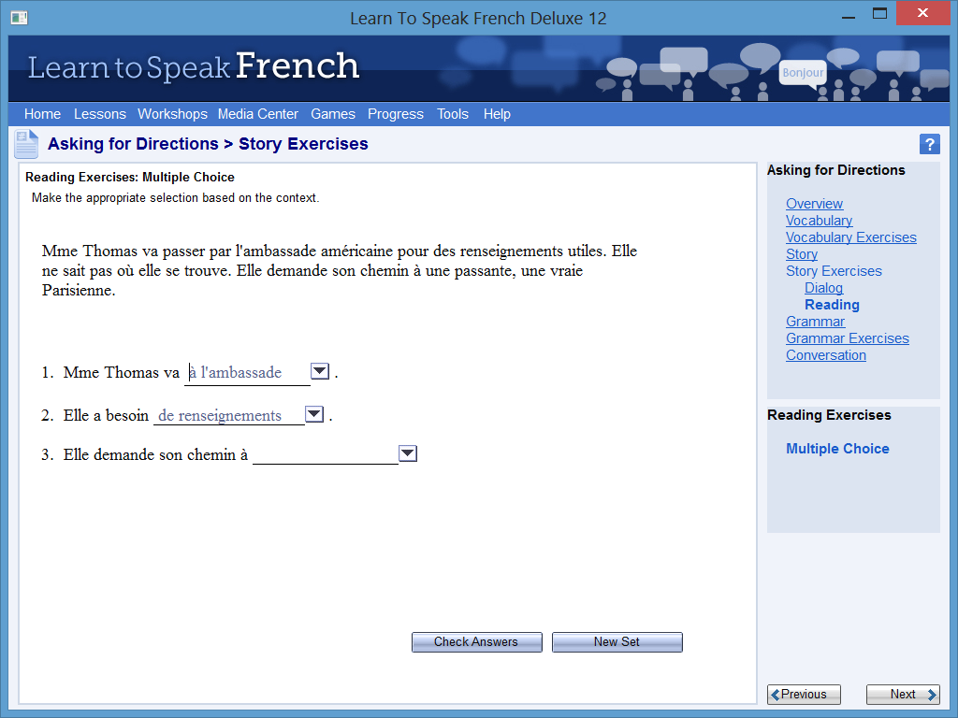958x718 pixels.
Task: Open the Media Center menu
Action: [258, 114]
